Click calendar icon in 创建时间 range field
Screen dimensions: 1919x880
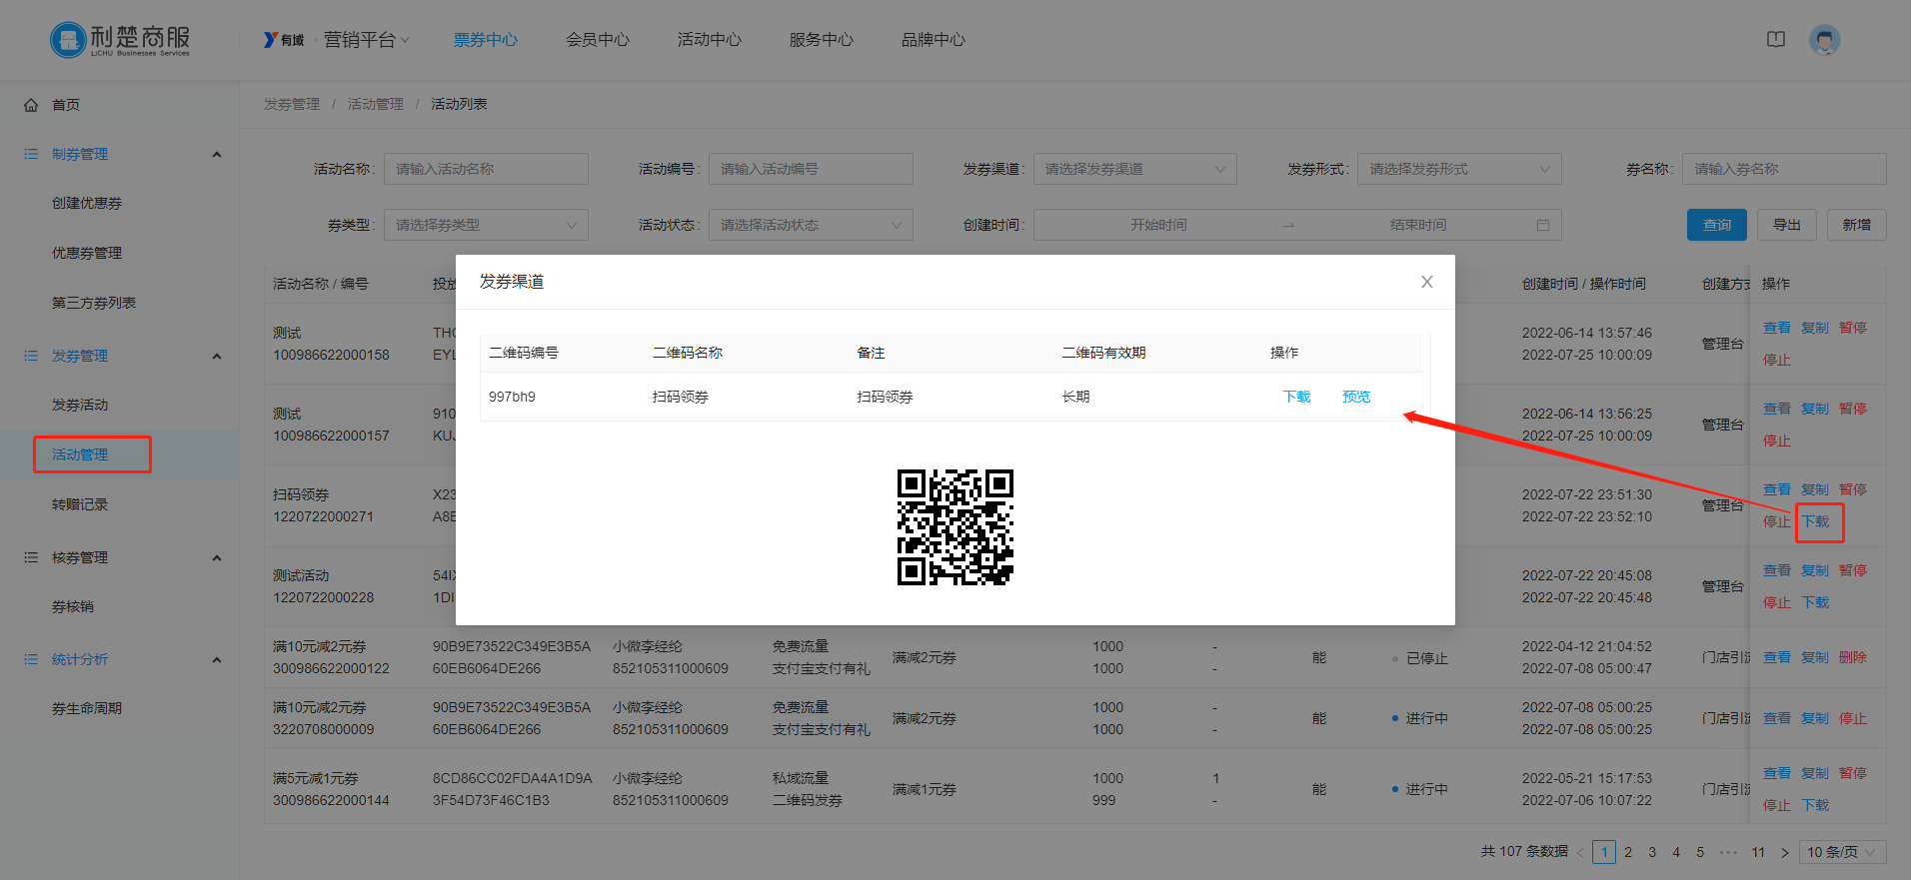point(1543,225)
